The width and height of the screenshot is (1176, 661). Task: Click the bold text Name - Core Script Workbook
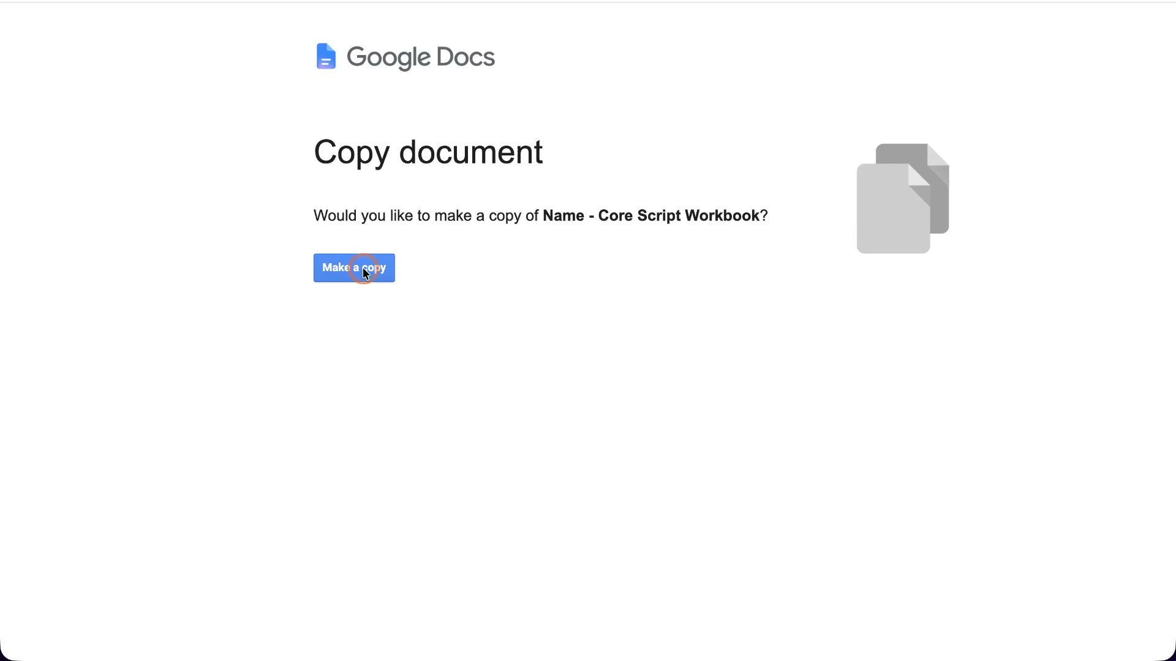point(651,215)
